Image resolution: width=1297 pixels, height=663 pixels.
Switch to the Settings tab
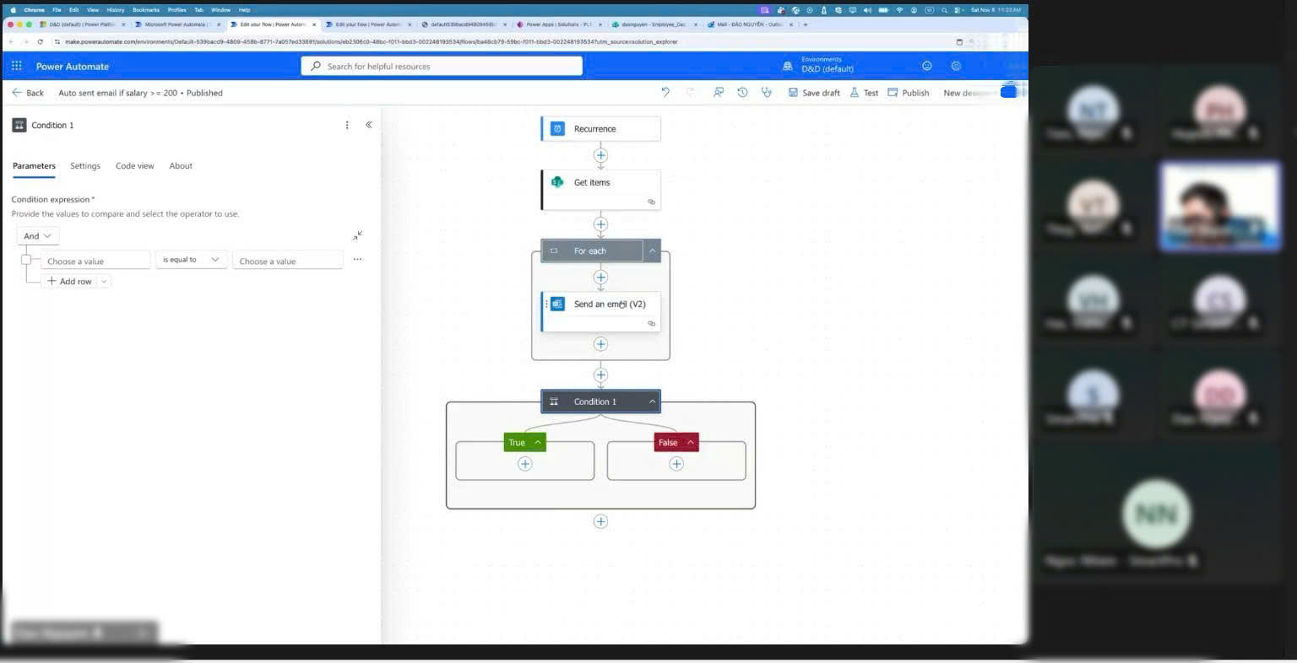[84, 166]
